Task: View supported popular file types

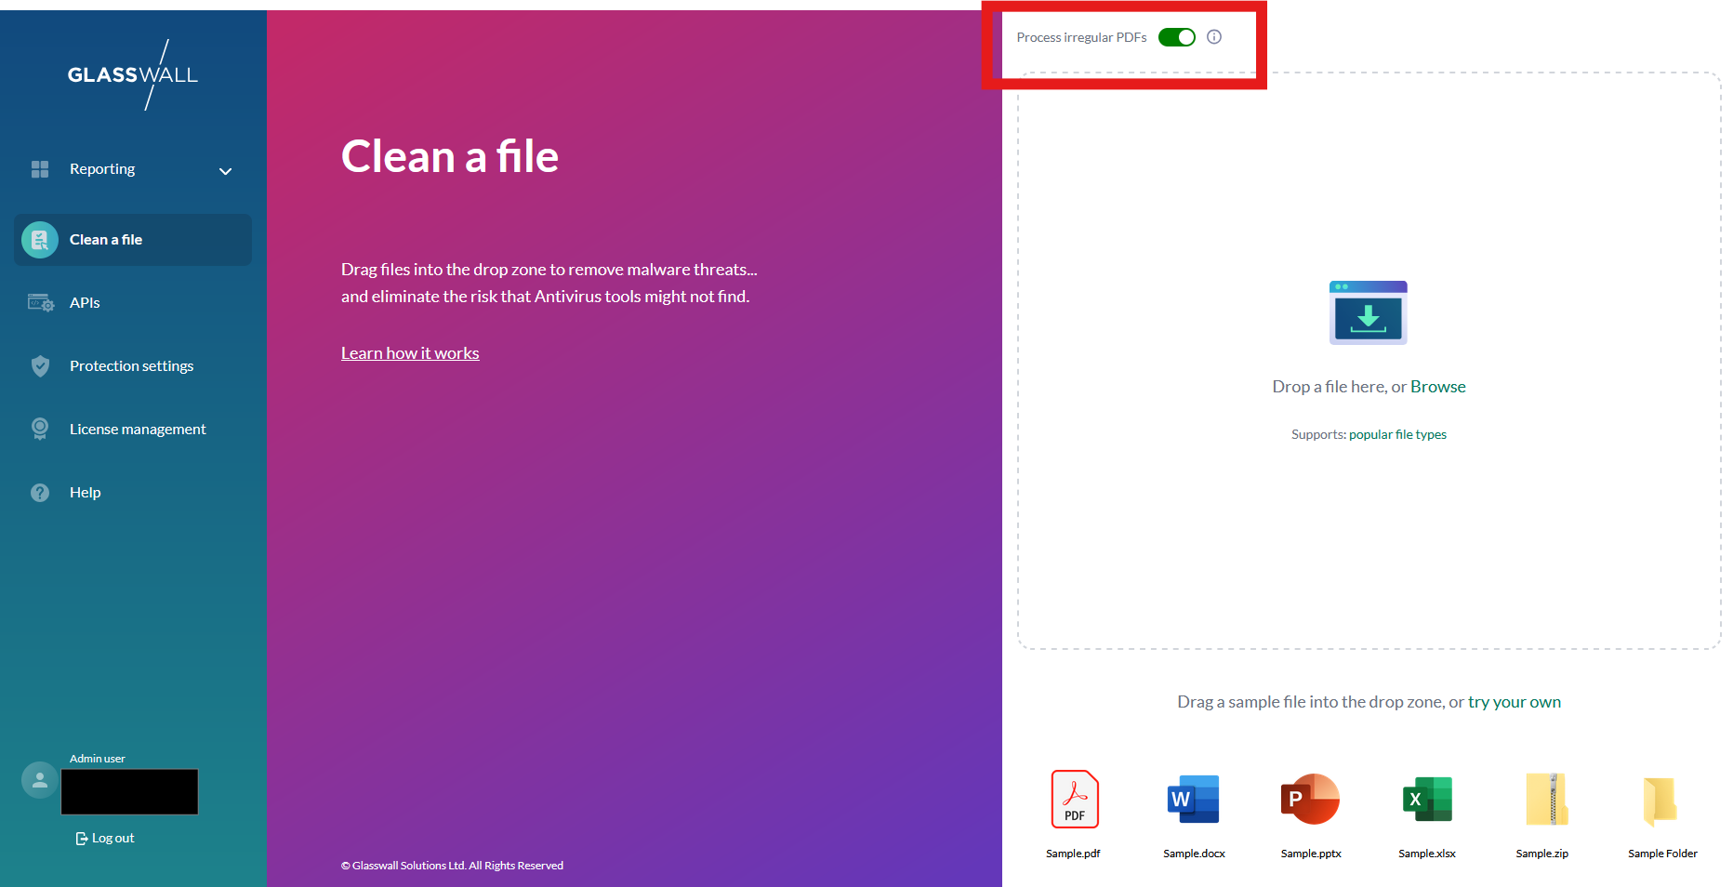Action: click(1397, 434)
